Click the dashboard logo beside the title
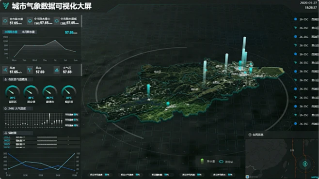Viewport: 319px width, 179px height. pyautogui.click(x=6, y=6)
